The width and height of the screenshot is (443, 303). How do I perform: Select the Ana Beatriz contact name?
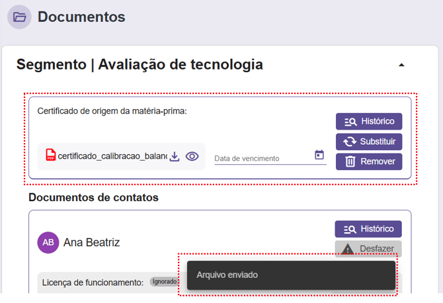point(92,243)
